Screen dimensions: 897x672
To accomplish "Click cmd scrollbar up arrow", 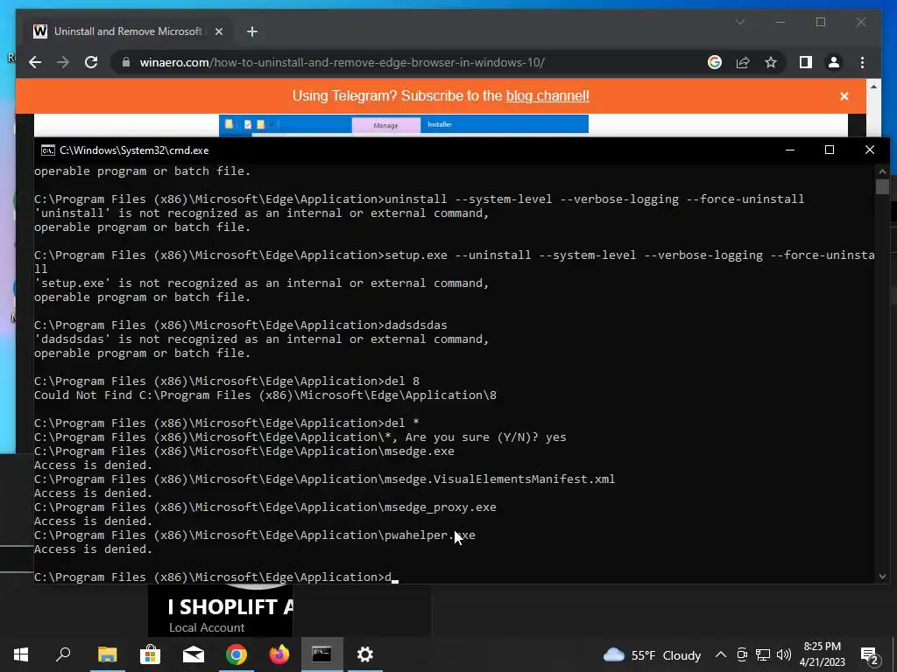I will 882,171.
